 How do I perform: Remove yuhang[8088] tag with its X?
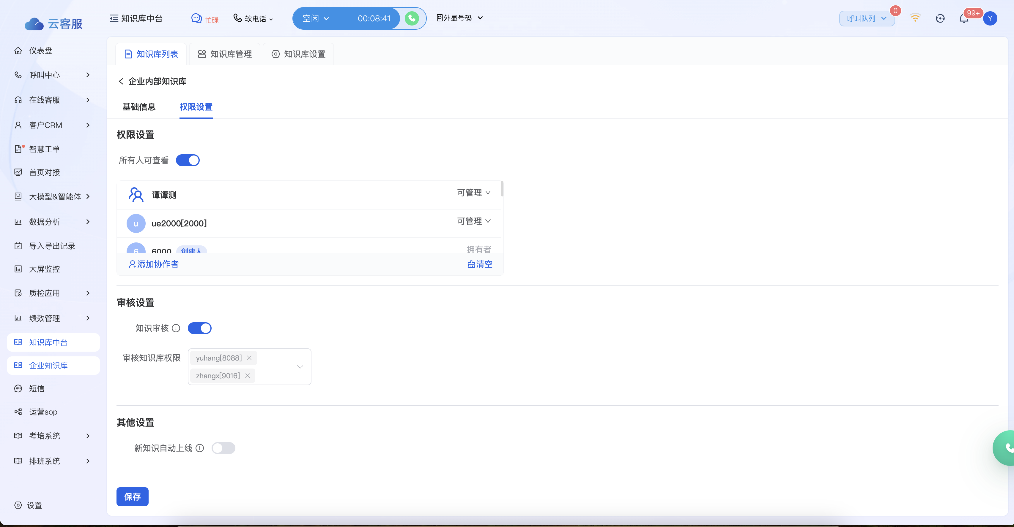click(x=249, y=358)
